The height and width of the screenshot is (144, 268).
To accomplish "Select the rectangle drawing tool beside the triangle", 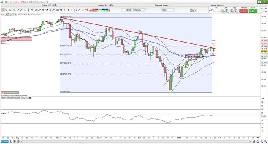I will coord(76,10).
